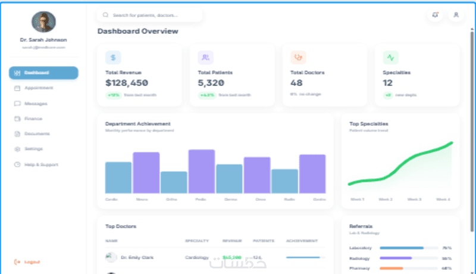The image size is (476, 274).
Task: Click the Specialties activity pulse icon
Action: click(x=390, y=57)
